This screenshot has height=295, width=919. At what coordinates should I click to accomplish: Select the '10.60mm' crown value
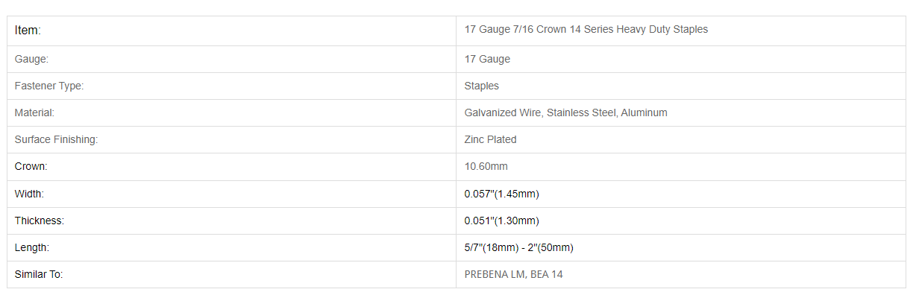486,166
